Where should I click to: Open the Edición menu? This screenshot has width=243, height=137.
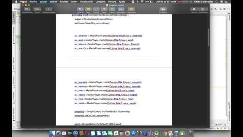coord(43,2)
